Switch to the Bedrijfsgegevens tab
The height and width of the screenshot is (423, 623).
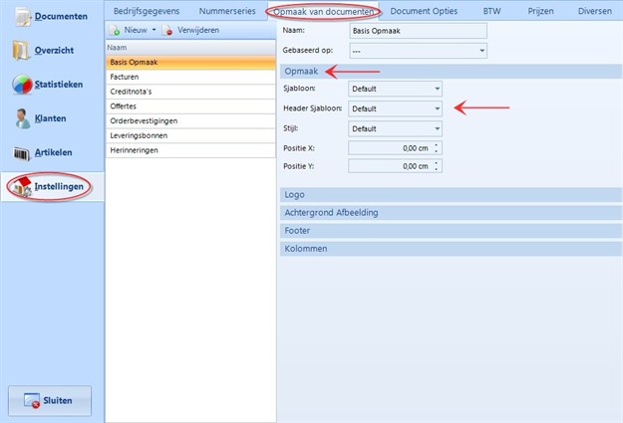click(x=147, y=11)
